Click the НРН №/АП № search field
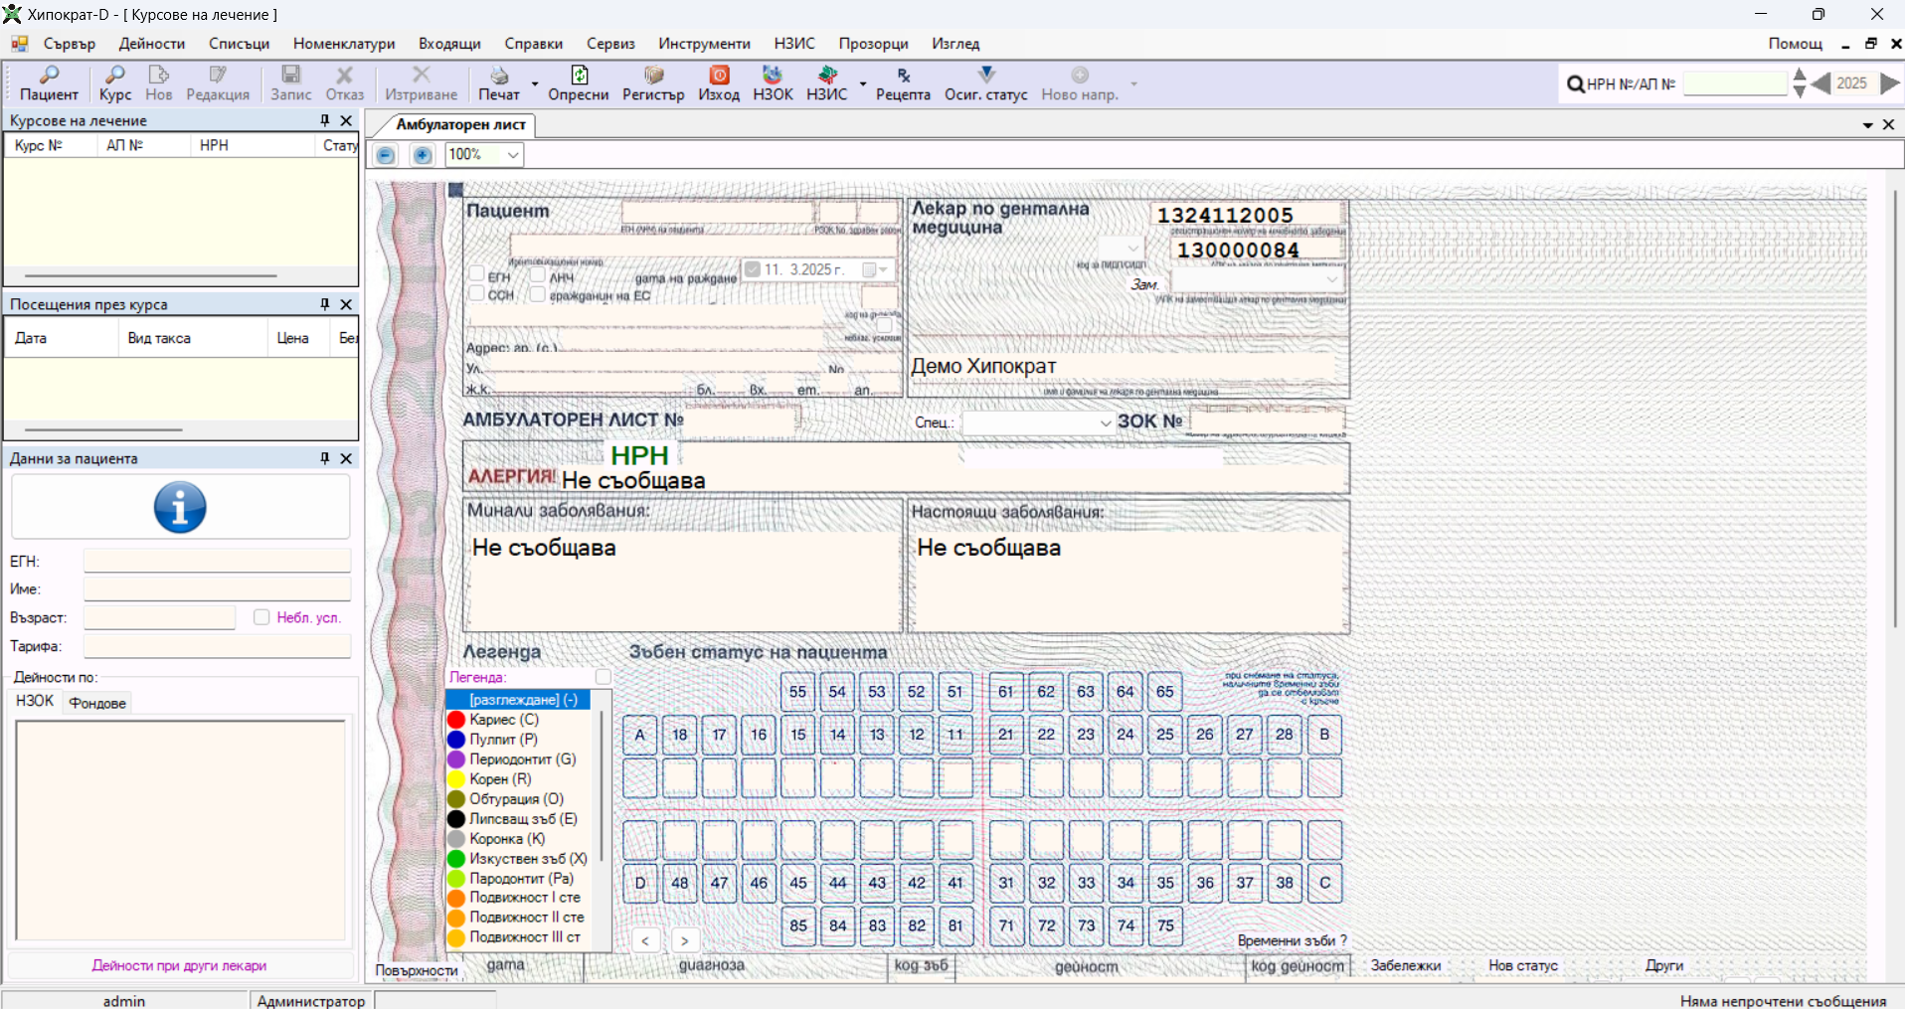Screen dimensions: 1905x1009 1735,84
